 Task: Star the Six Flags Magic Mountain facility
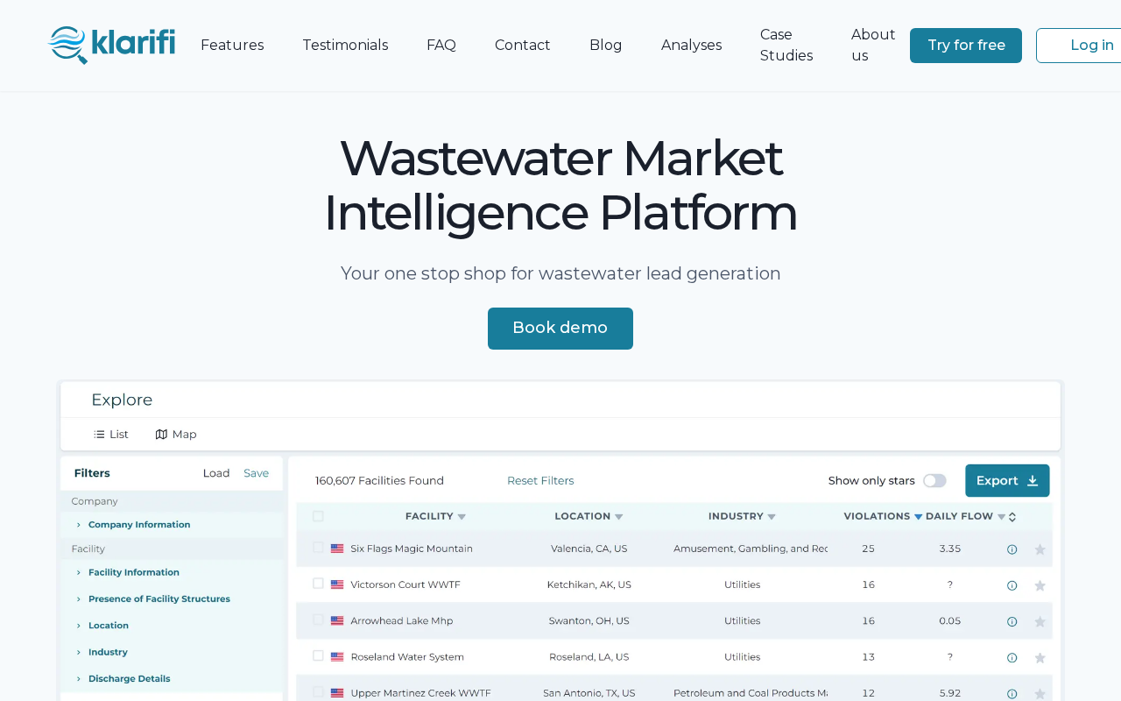pos(1040,549)
